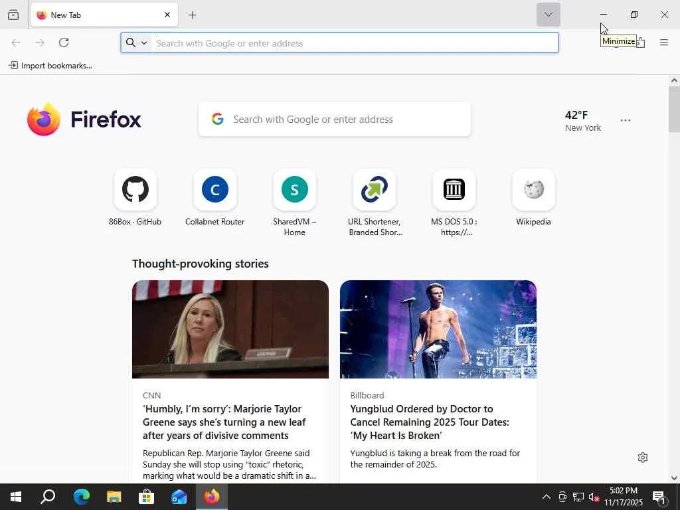Click the scrollbar up arrow

[674, 80]
